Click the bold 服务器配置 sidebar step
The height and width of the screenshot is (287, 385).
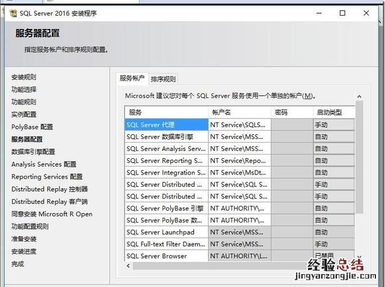click(27, 139)
